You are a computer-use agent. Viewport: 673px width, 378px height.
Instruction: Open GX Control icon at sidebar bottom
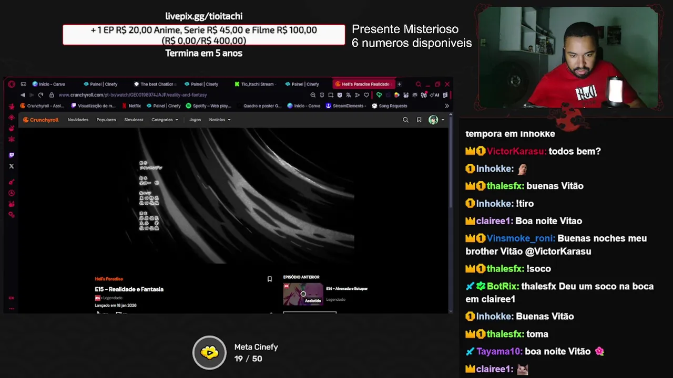point(12,298)
